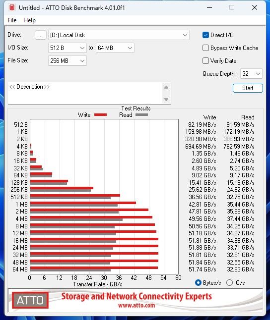
Task: Click the Start benchmark button
Action: 248,88
